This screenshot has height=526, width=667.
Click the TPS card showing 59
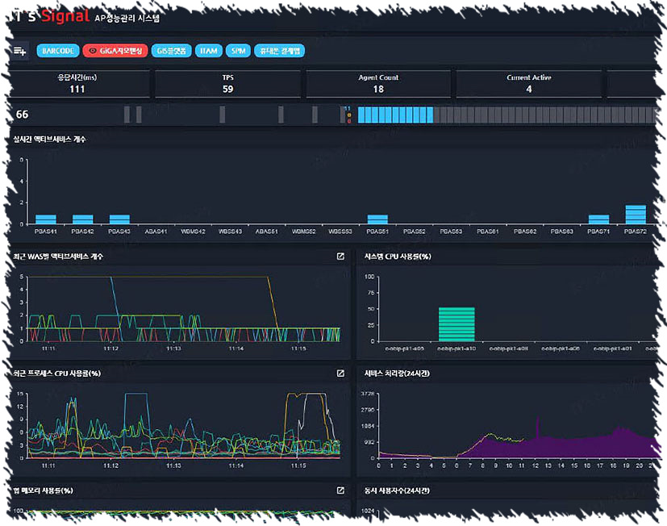228,84
